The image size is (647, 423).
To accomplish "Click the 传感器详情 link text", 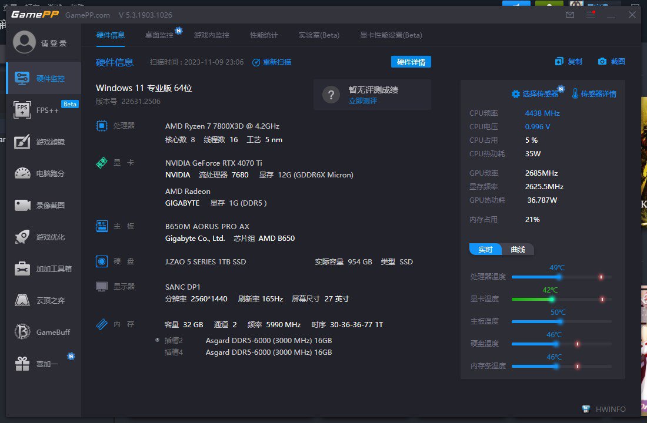I will [598, 94].
